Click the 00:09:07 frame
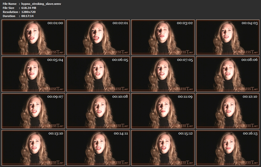Image resolution: width=261 pixels, height=167 pixels. click(33, 111)
